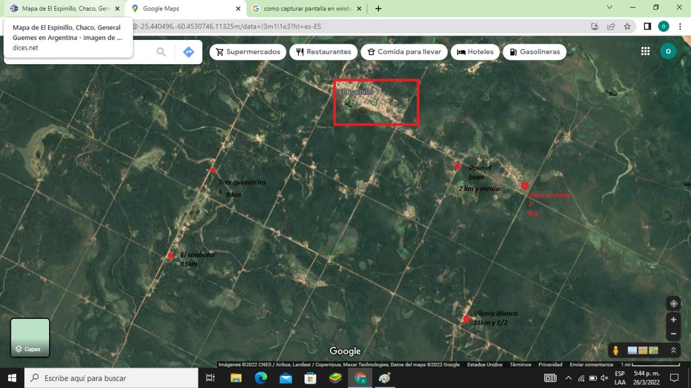Install the page with the address-bar icon
This screenshot has height=388, width=691.
point(595,26)
